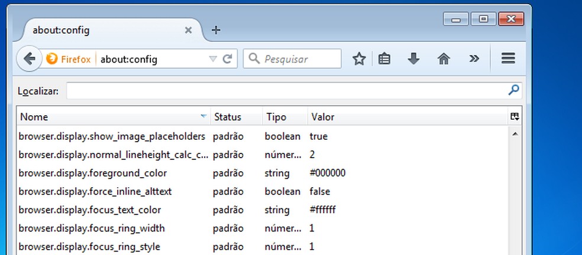Go to the Home page icon

pos(444,58)
